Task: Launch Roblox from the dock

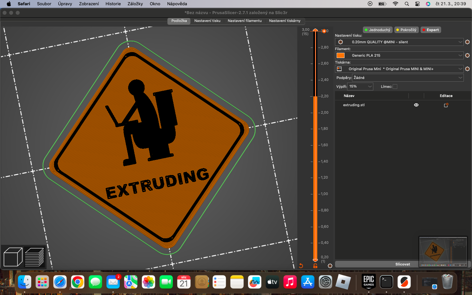Action: pyautogui.click(x=343, y=282)
